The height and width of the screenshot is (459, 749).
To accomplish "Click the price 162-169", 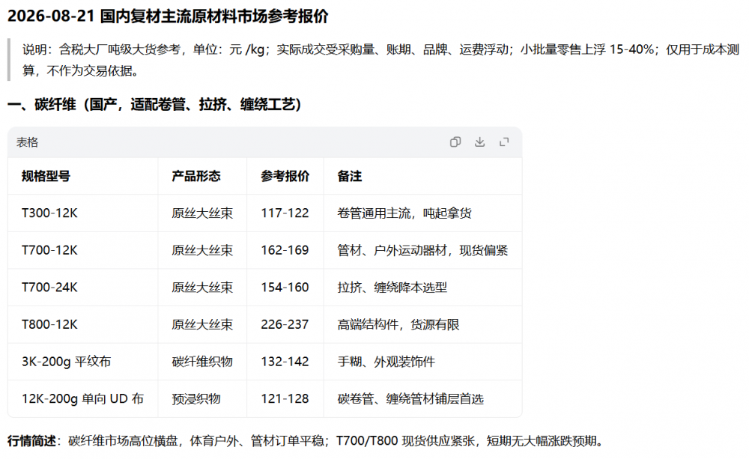I will coord(285,250).
